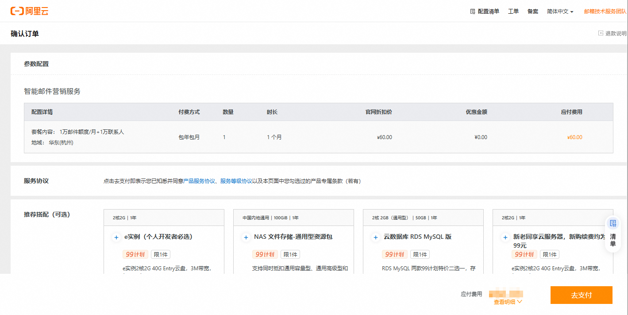Click the Alibaba Cloud logo
This screenshot has height=315, width=628.
click(x=30, y=11)
